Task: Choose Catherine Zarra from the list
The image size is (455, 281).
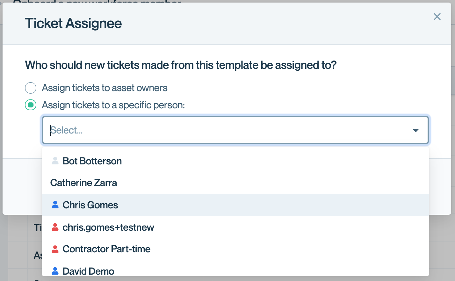Action: (84, 183)
